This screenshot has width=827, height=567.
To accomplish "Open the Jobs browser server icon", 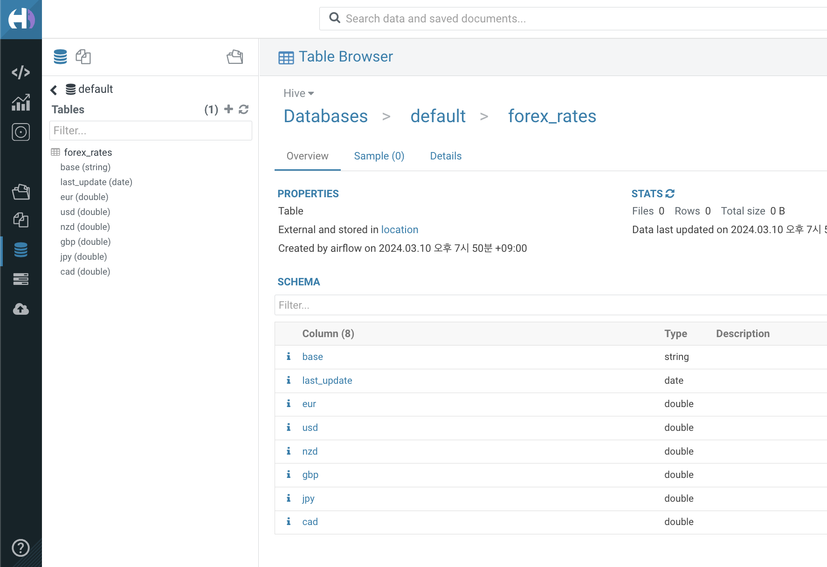I will tap(21, 279).
